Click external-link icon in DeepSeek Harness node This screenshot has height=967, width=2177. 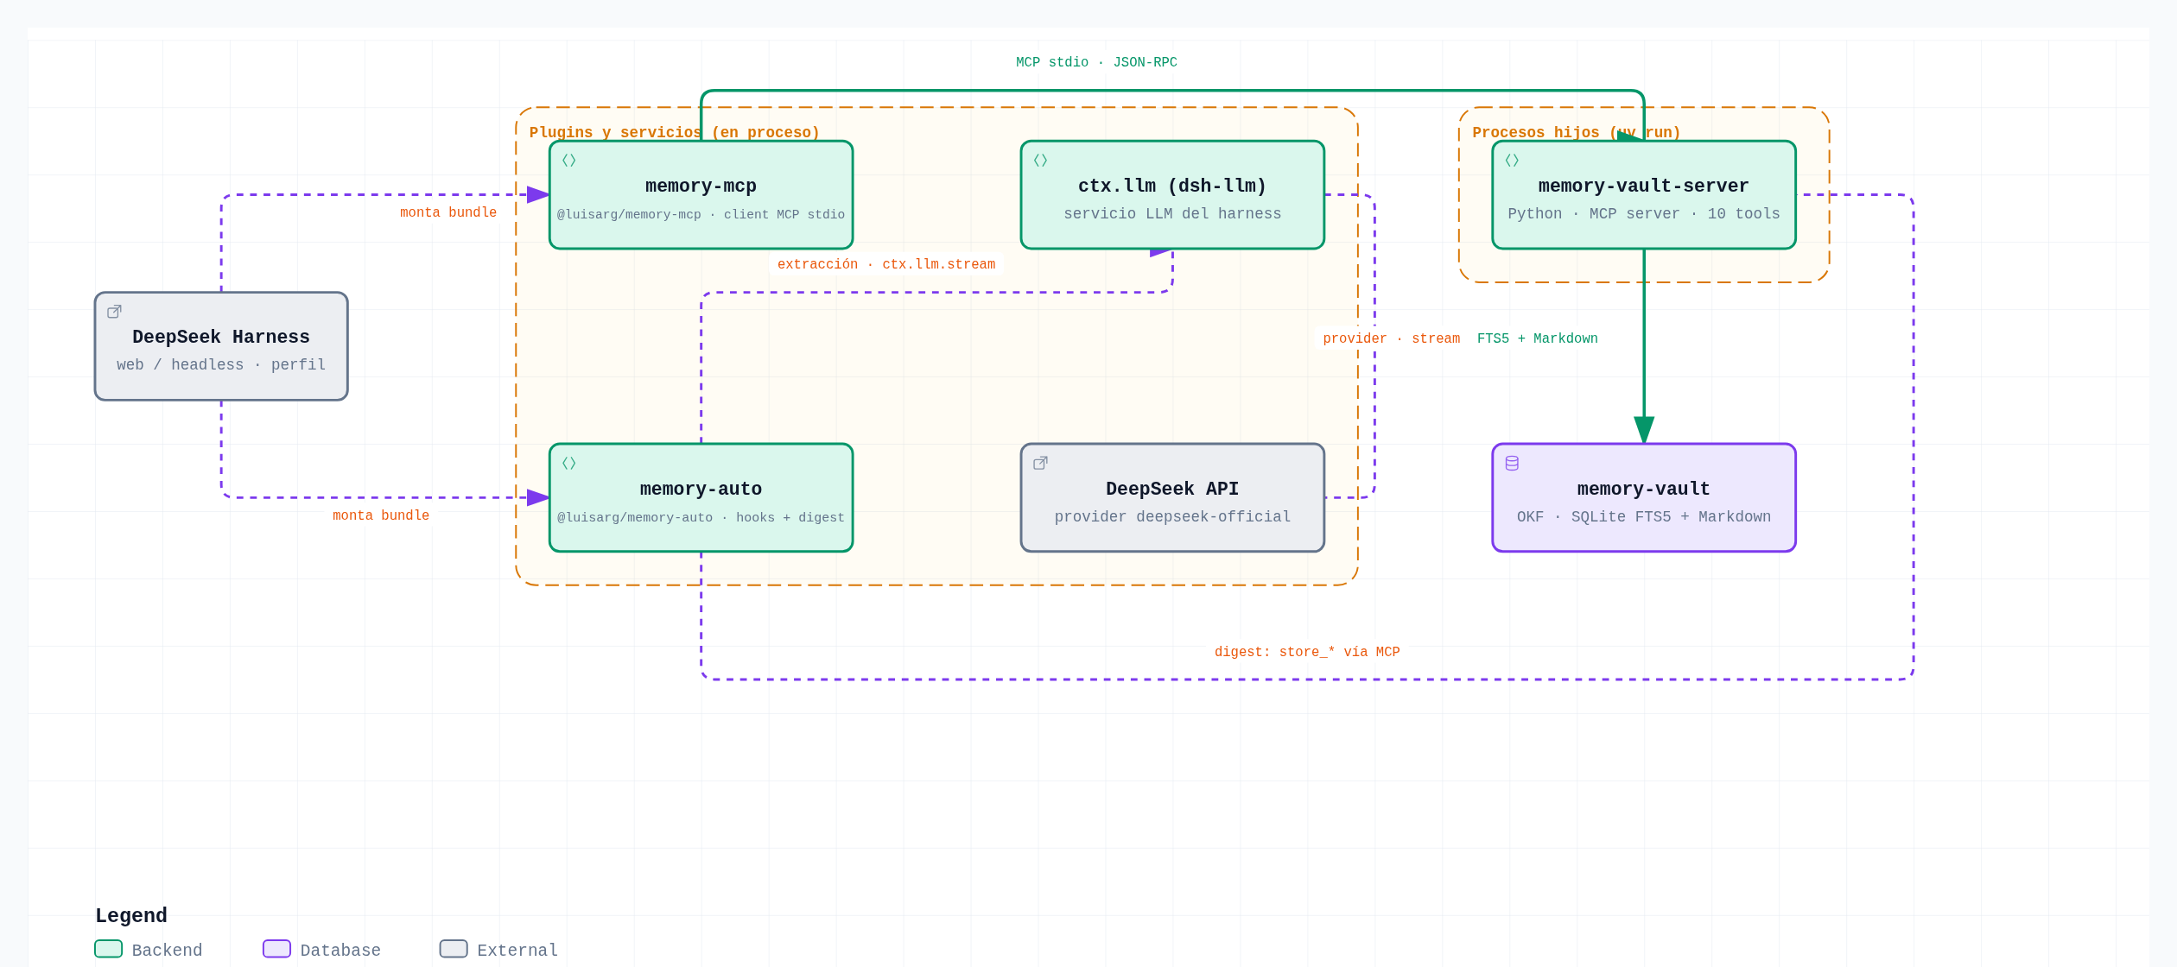pyautogui.click(x=114, y=312)
